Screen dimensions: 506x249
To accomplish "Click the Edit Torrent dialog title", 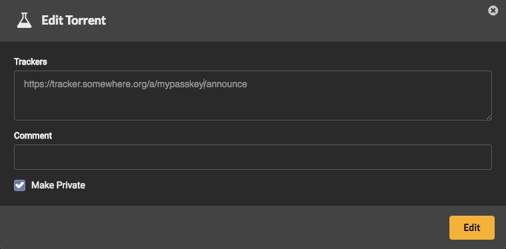I will [74, 21].
